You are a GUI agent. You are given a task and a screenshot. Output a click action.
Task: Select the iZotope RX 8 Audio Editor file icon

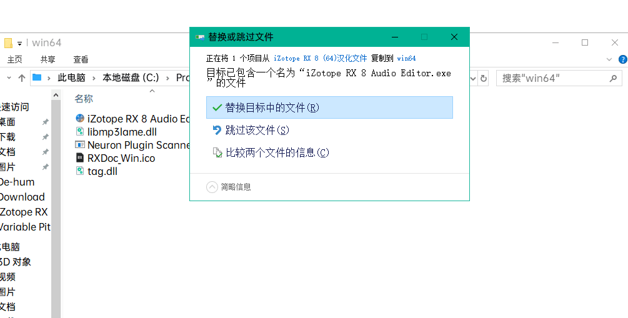click(79, 118)
